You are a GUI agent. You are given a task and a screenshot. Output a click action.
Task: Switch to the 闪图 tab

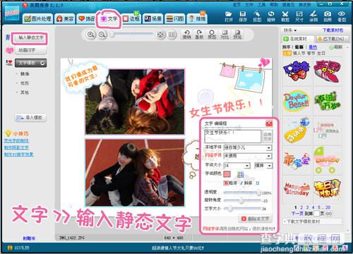click(x=175, y=18)
